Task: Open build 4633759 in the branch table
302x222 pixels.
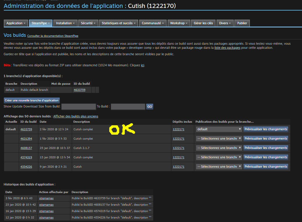Action: [x=79, y=90]
